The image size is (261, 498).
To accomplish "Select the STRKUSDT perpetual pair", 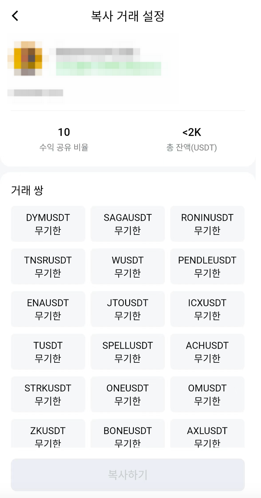I will click(x=48, y=394).
